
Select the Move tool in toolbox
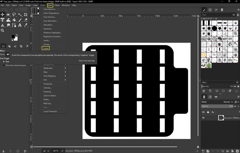point(3,15)
